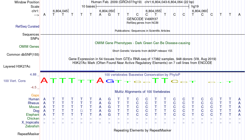Click the Chicken alignment row label
Image resolution: width=245 pixels, height=140 pixels.
33,119
